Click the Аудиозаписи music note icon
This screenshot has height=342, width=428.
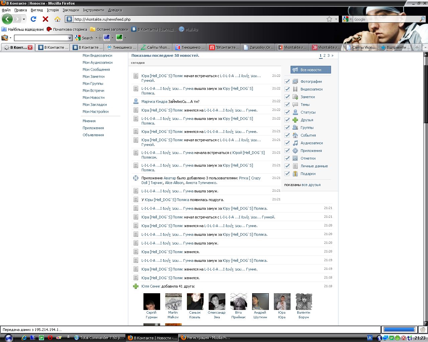[295, 143]
